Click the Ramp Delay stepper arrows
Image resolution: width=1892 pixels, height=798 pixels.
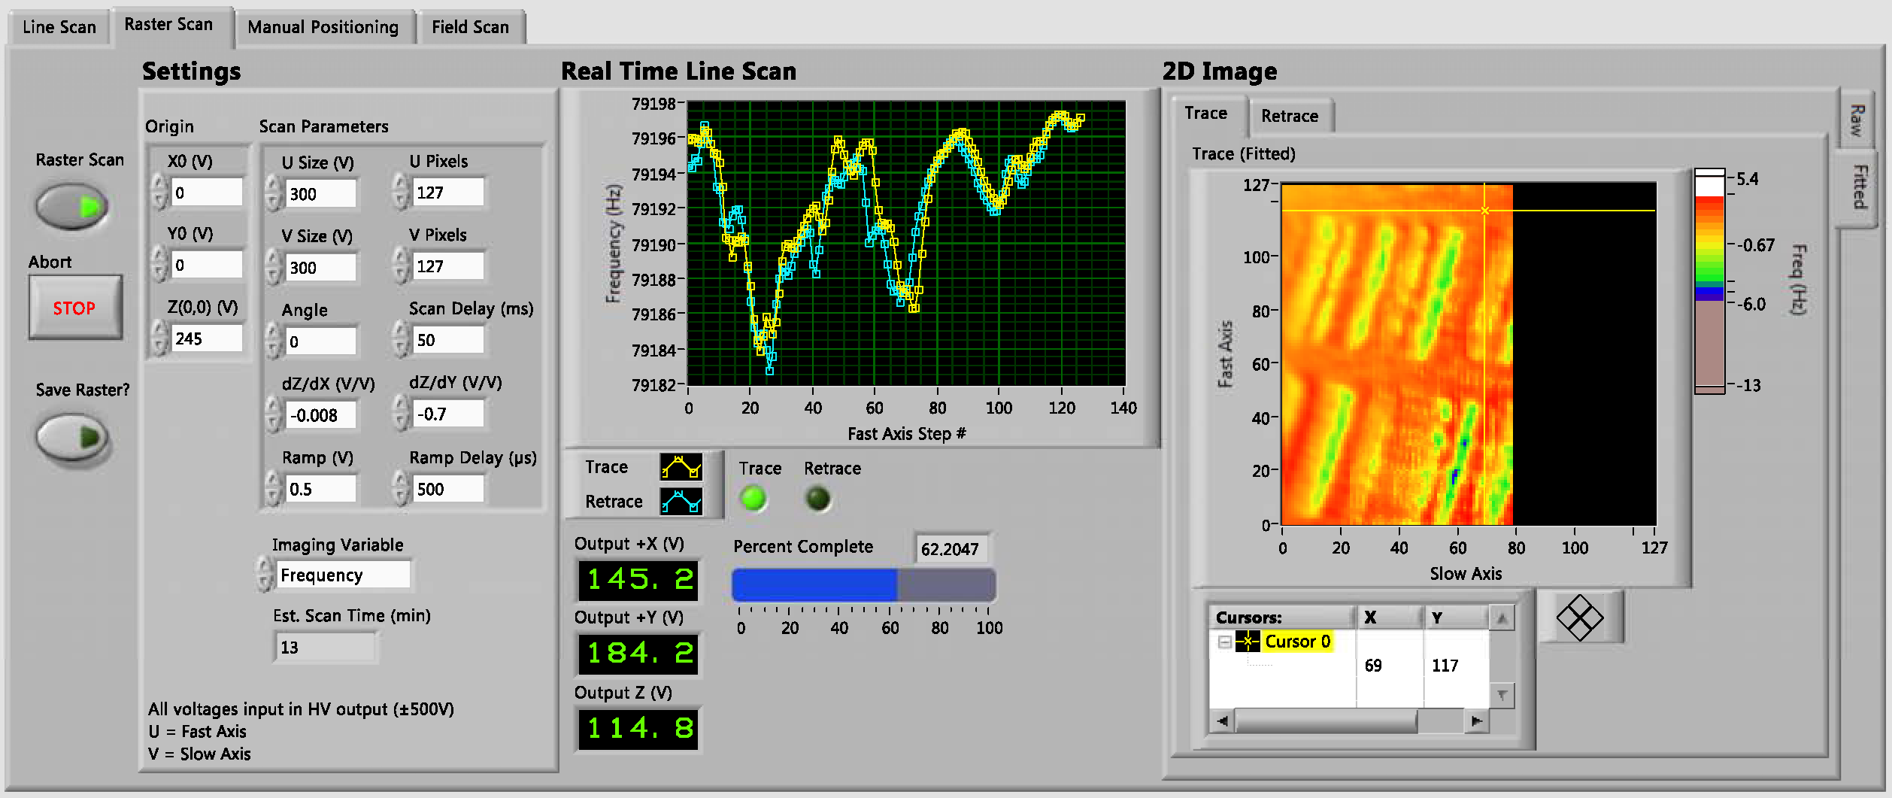point(401,489)
